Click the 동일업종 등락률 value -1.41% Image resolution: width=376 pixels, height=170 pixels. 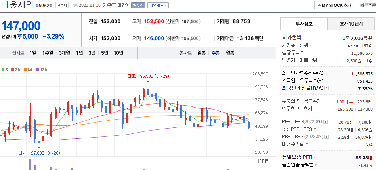click(366, 165)
